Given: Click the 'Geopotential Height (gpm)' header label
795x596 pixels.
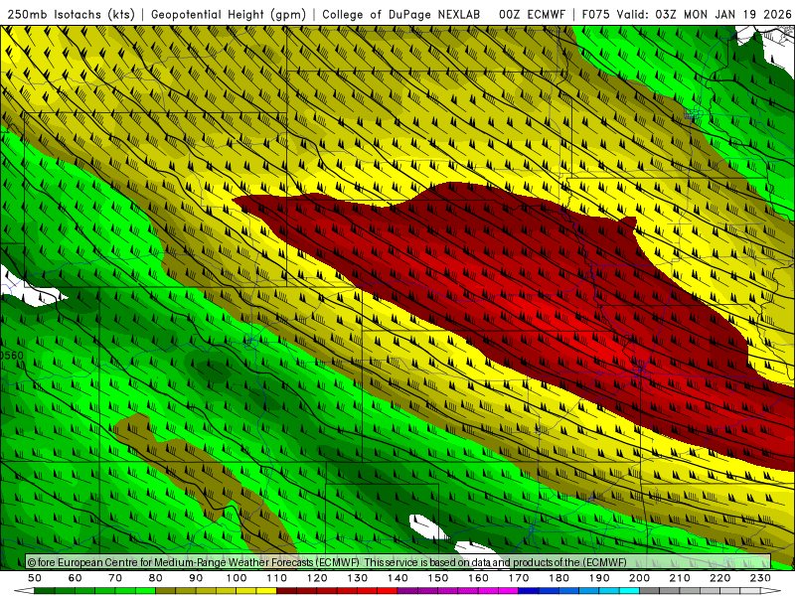Looking at the screenshot, I should (229, 15).
